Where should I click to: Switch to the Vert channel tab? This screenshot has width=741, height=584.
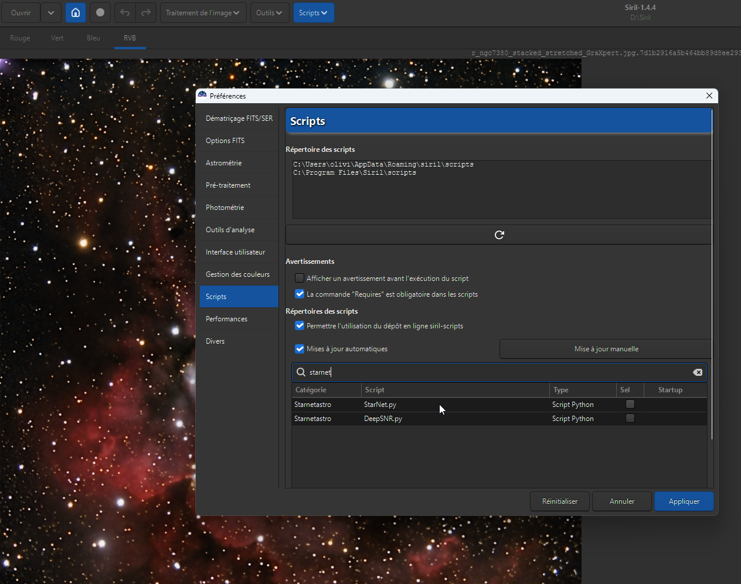(x=57, y=38)
